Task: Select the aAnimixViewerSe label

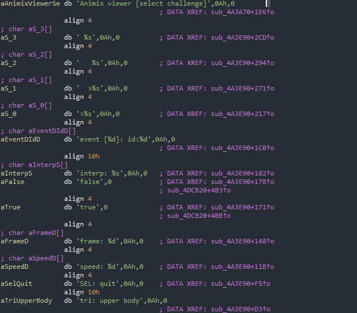Action: 30,3
